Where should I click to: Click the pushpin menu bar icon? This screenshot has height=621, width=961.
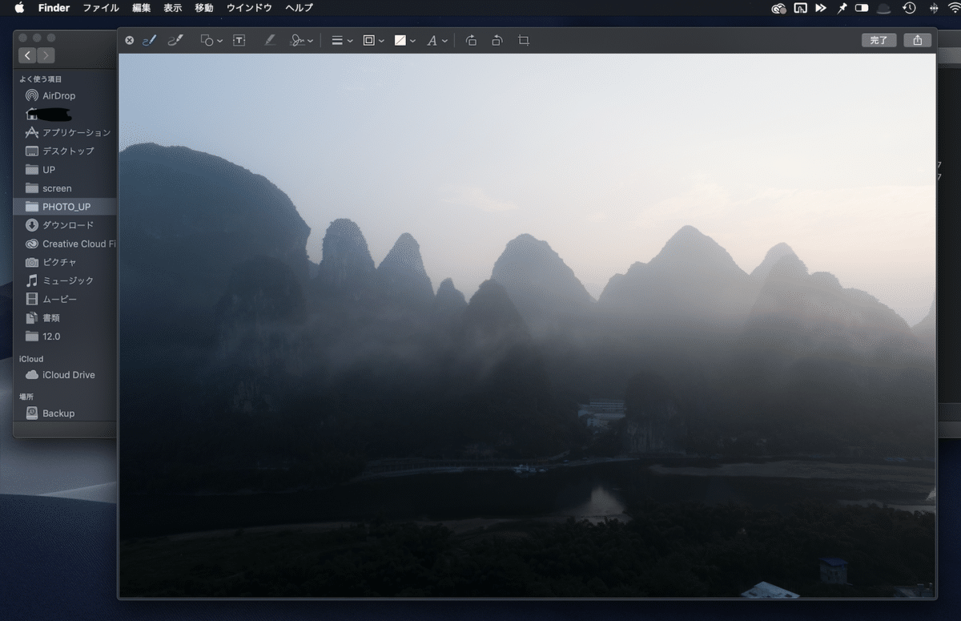[x=842, y=8]
